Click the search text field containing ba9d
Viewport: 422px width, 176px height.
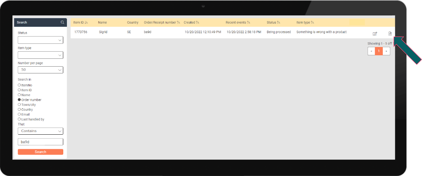point(40,142)
